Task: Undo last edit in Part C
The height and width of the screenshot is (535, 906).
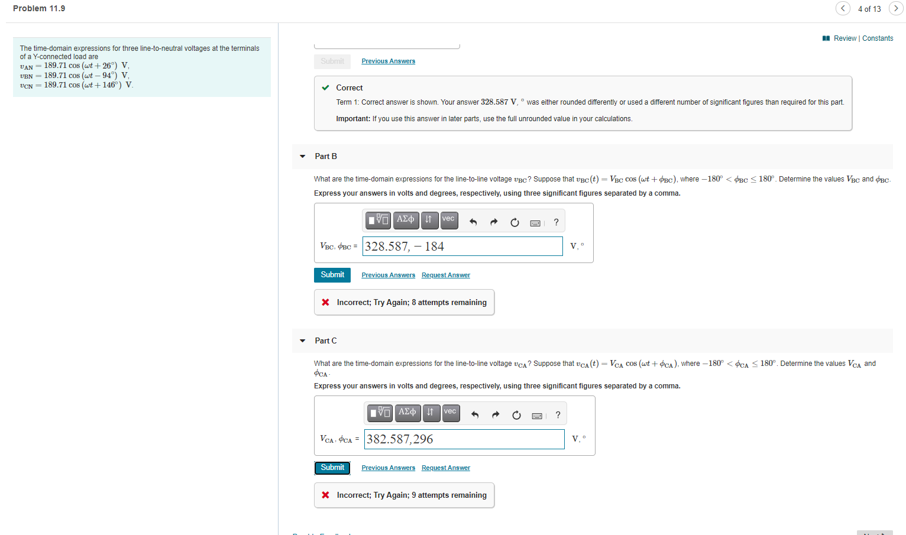Action: (x=475, y=415)
